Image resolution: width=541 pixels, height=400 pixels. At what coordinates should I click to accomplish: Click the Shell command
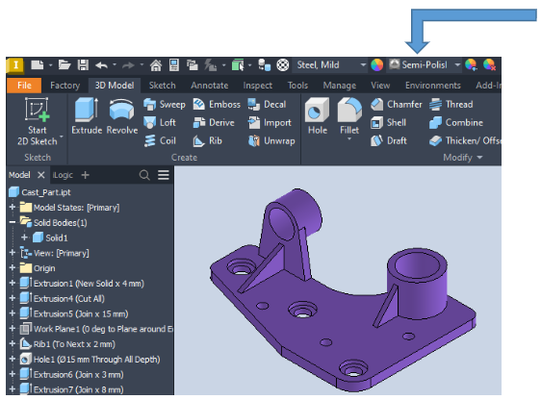(x=388, y=123)
